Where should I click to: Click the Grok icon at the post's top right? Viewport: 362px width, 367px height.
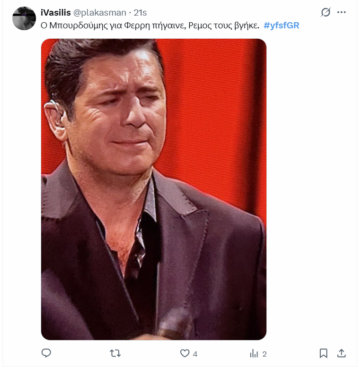(x=326, y=13)
